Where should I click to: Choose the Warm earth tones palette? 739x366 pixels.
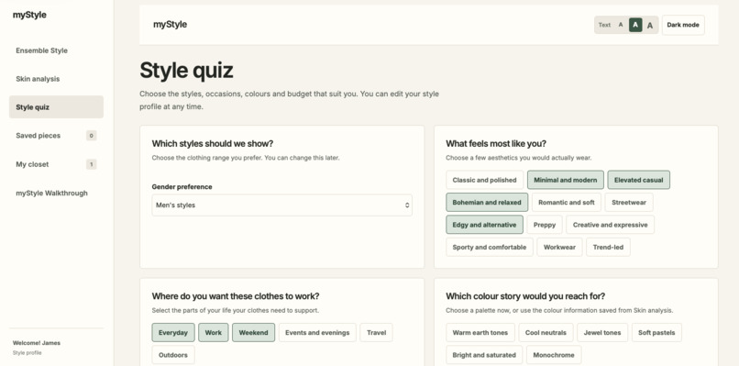click(x=480, y=332)
